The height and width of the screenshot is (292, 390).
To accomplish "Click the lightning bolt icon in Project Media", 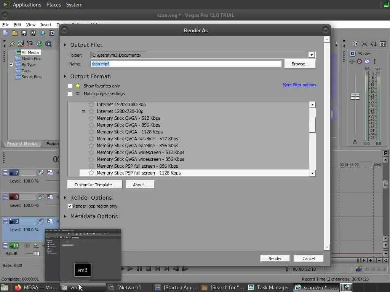I will coord(12,44).
